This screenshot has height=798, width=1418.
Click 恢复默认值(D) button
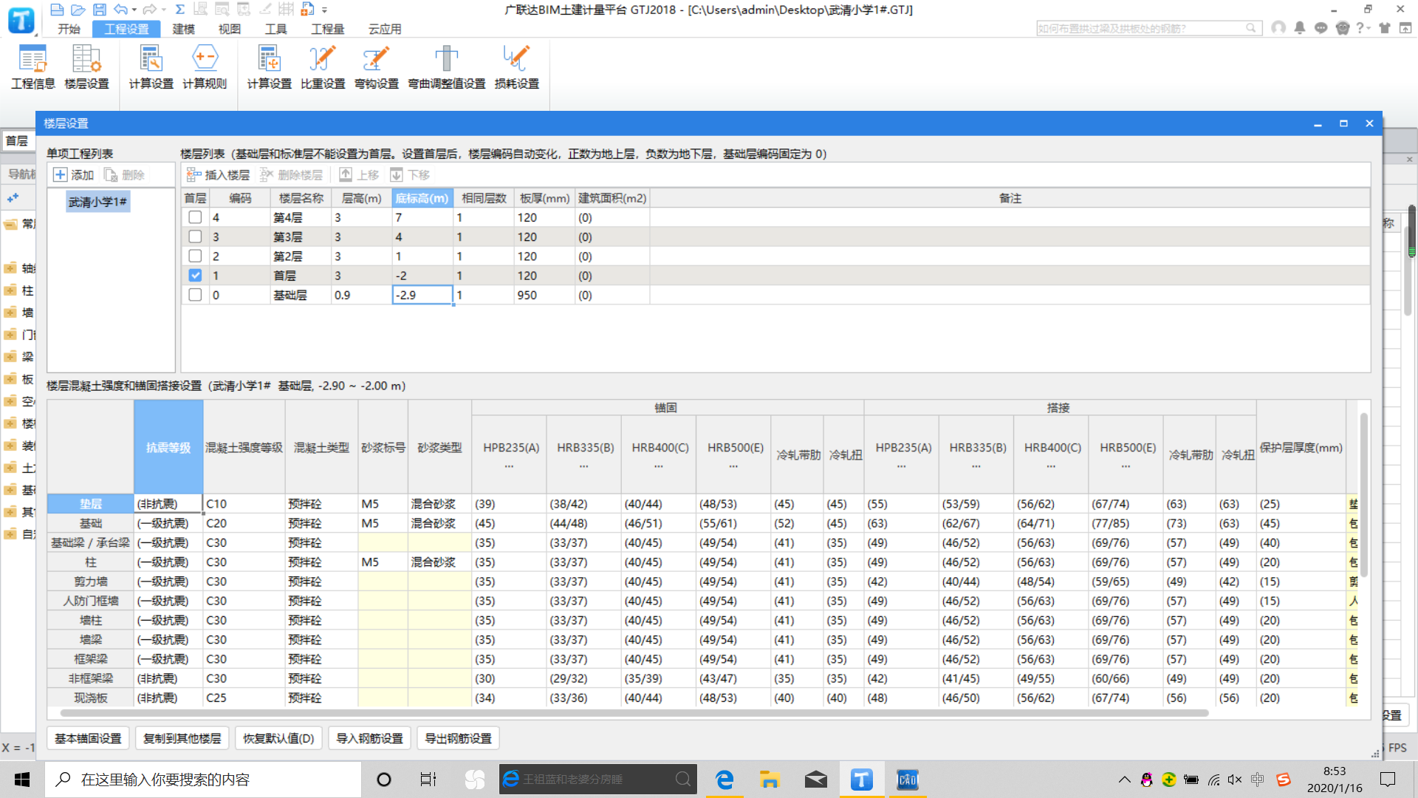click(278, 738)
